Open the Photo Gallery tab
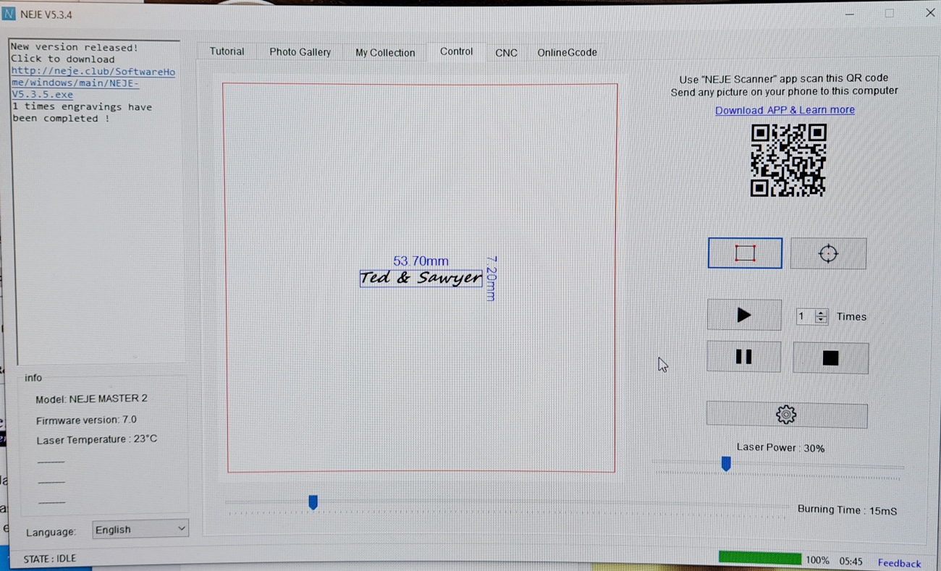 point(300,52)
